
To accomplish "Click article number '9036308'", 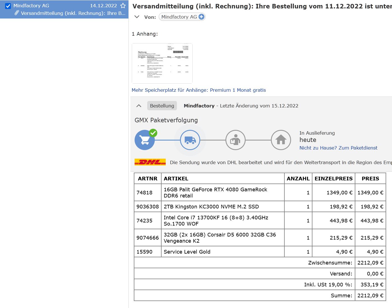I will [147, 206].
